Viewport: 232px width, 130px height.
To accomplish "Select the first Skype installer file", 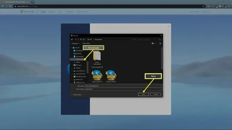I will click(97, 76).
